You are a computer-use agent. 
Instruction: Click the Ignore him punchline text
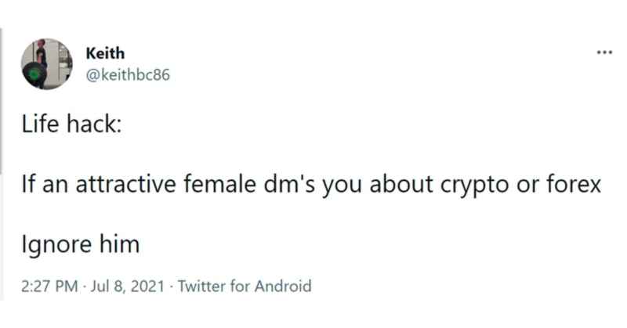pos(81,244)
